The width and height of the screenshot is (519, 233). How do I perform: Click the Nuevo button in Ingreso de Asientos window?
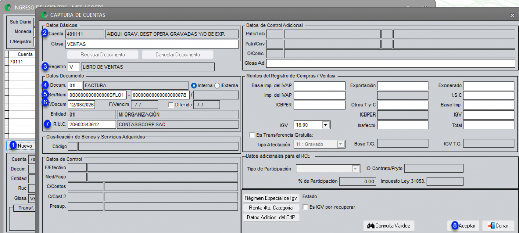(21, 146)
